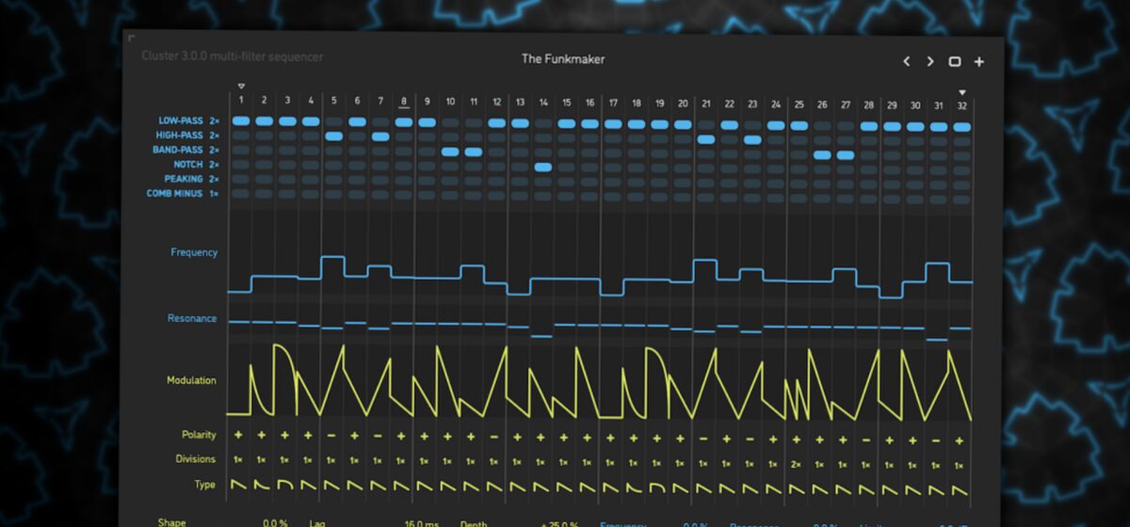Click the loop end triangle above step 32
This screenshot has width=1130, height=527.
[962, 92]
